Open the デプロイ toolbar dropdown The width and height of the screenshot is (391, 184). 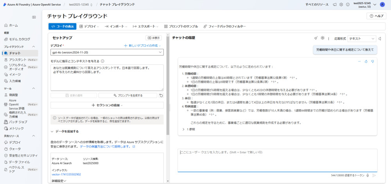[89, 27]
